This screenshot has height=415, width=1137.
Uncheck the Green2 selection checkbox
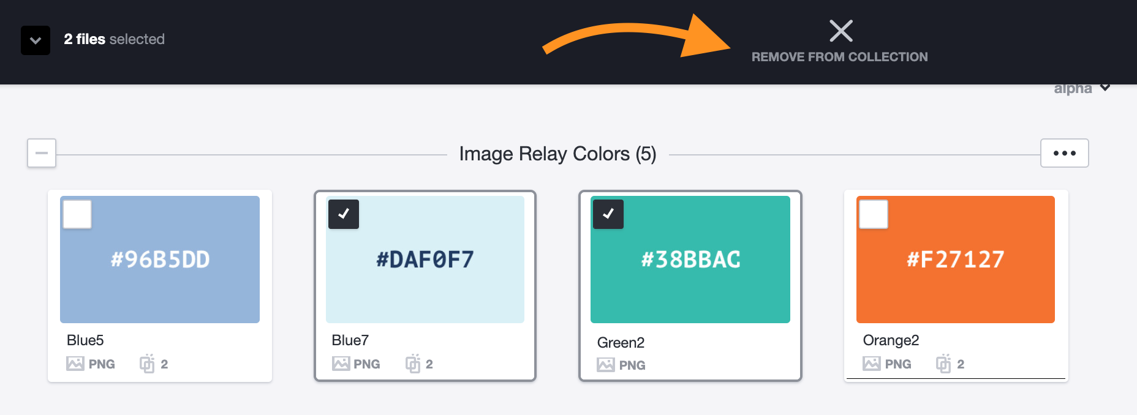click(608, 214)
